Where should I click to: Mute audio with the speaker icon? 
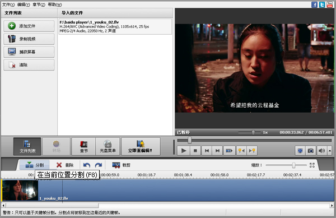click(321, 151)
